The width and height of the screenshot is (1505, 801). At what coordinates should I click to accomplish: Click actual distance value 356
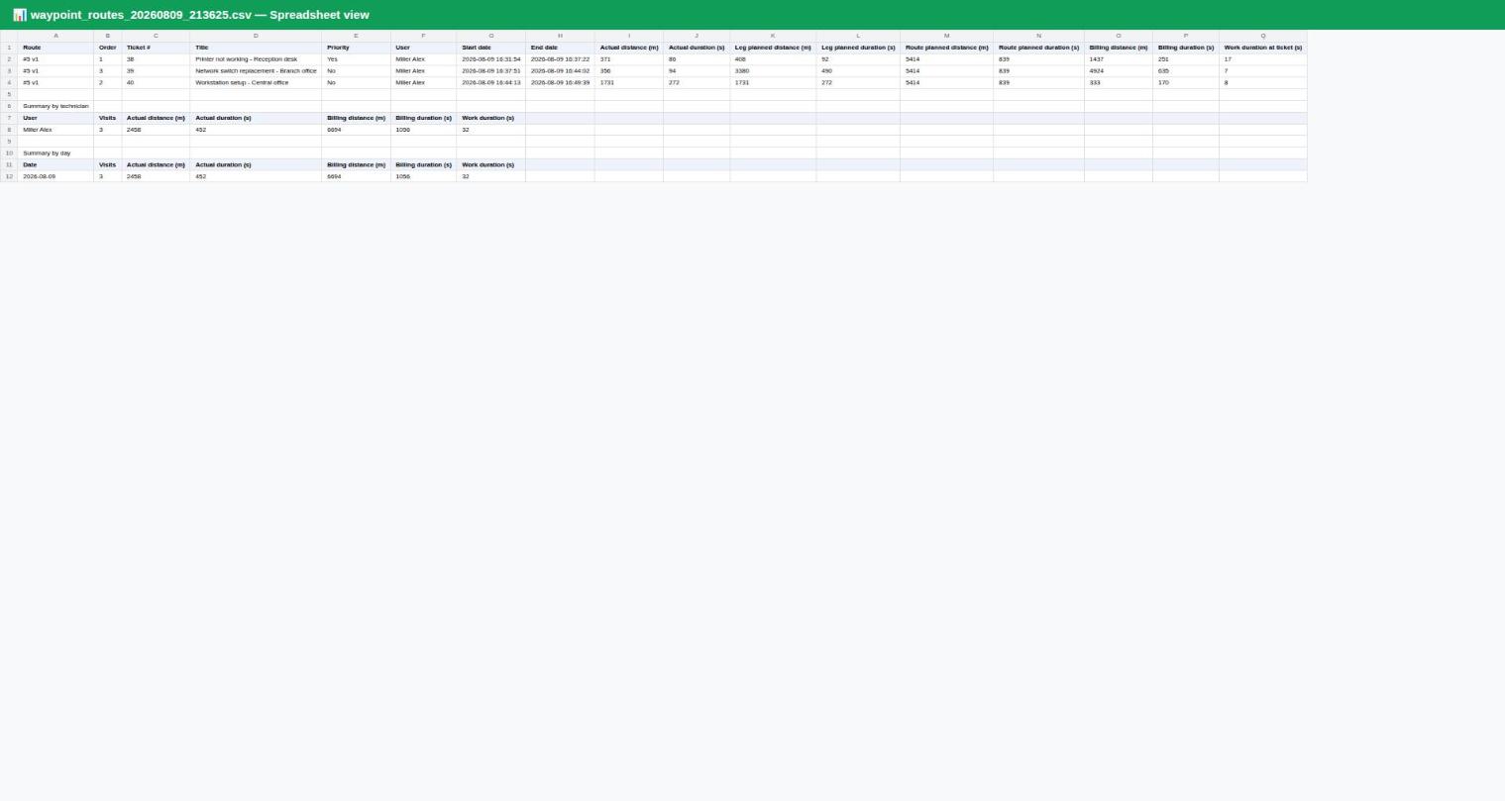629,71
